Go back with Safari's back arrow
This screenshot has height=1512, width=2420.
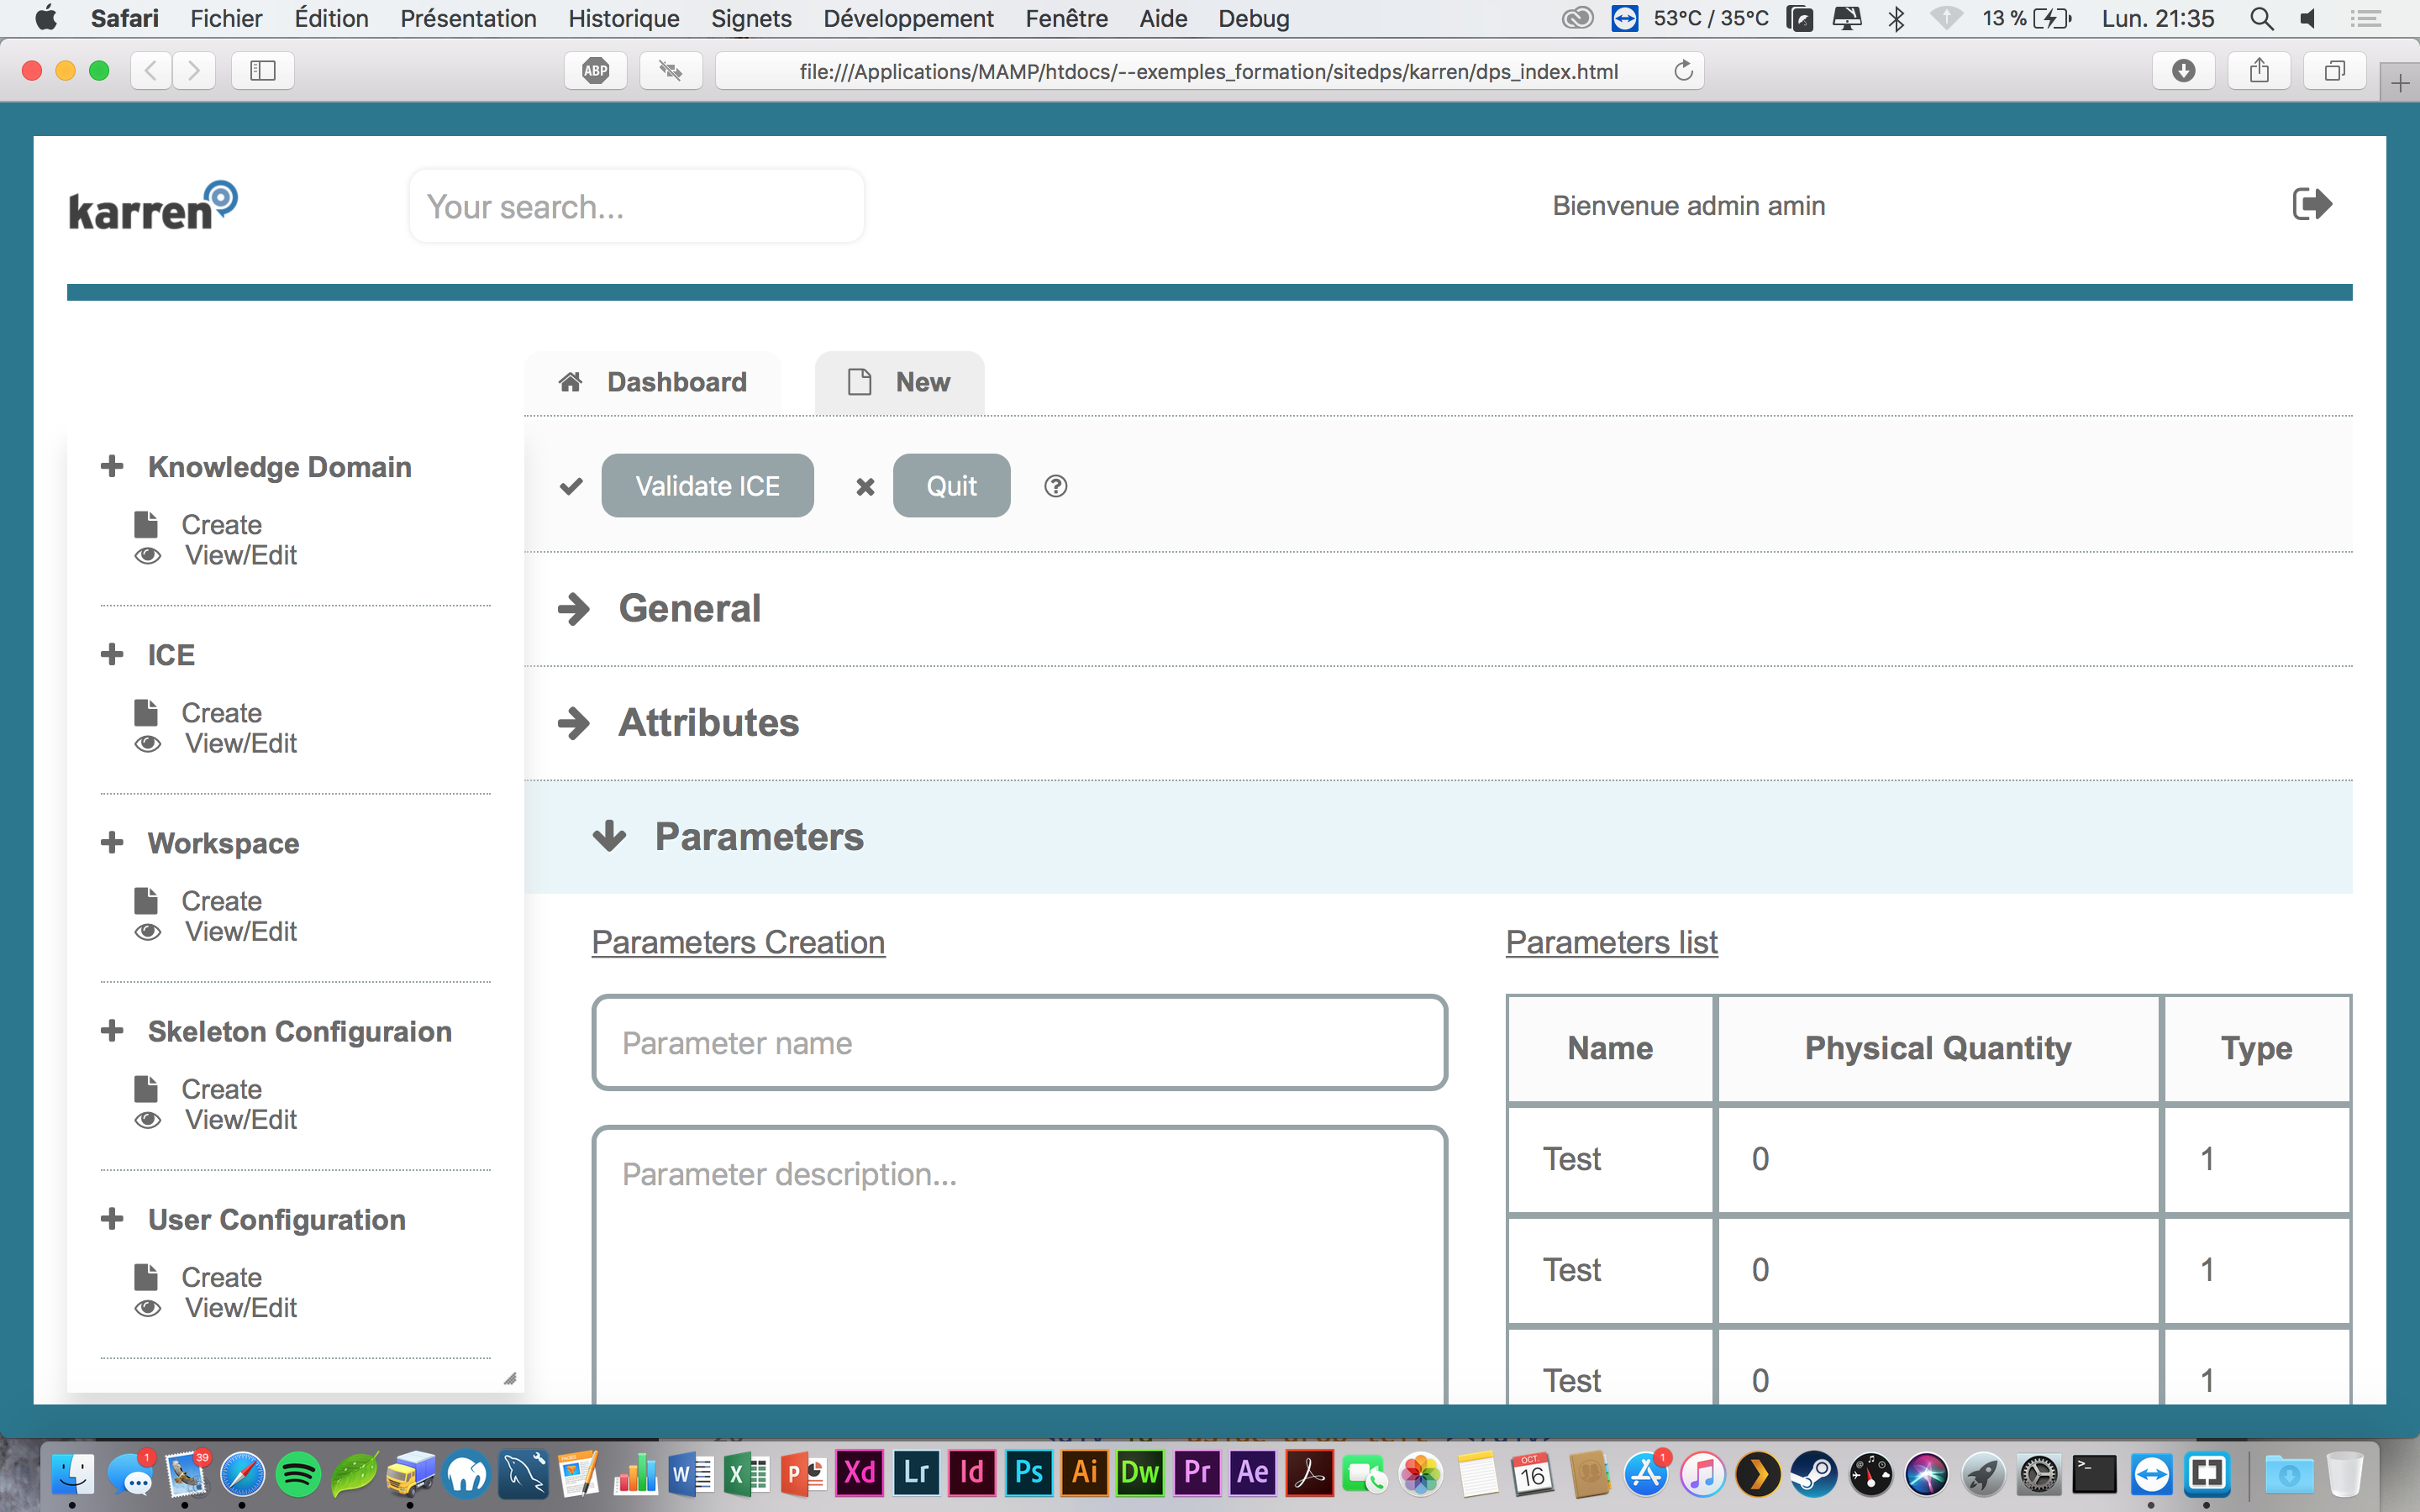(151, 71)
